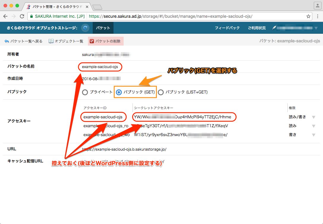
Task: Click the さくらのクラウド オブジェクトストレージ title
Action: click(x=42, y=28)
